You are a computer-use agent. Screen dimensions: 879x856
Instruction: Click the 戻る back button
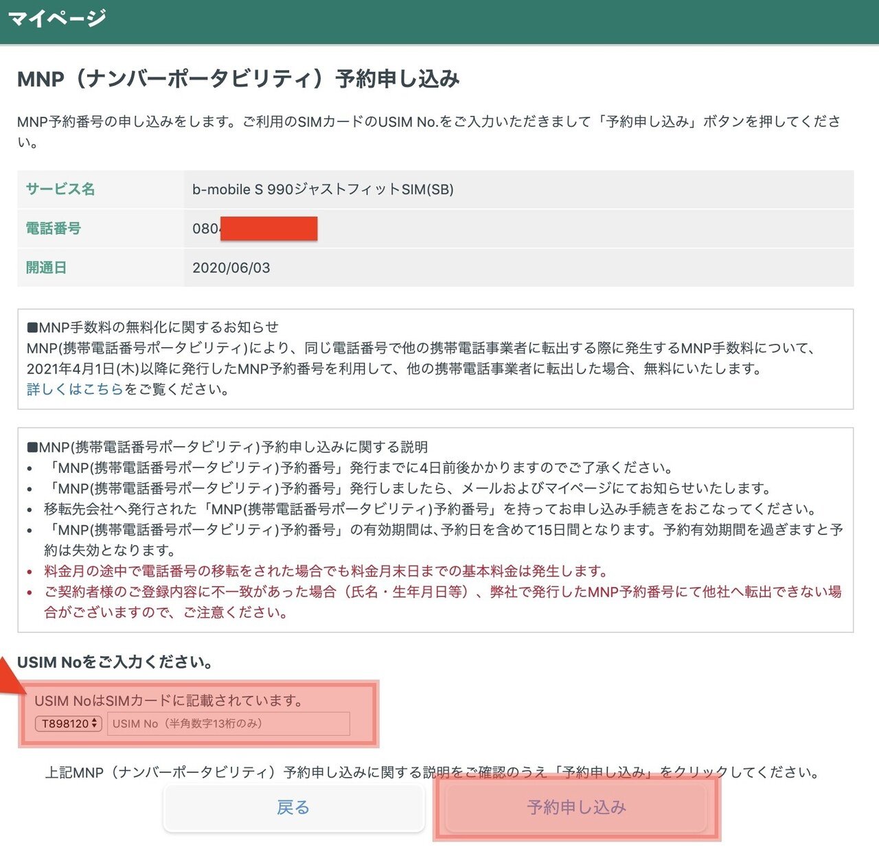pos(293,808)
